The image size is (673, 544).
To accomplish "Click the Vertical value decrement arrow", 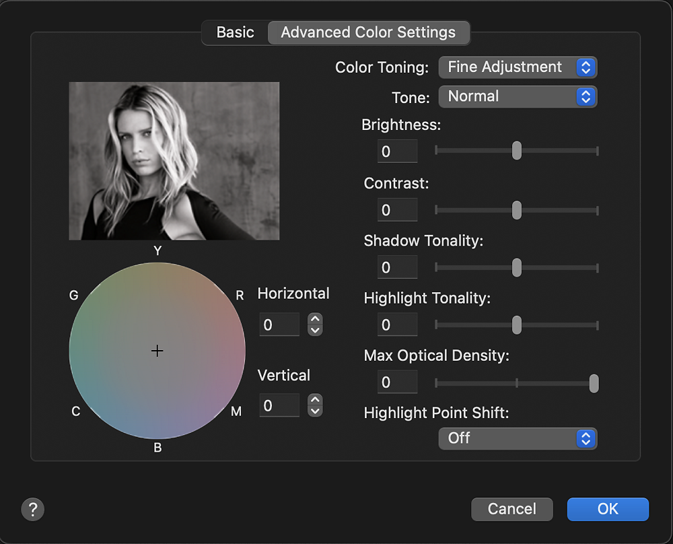I will tap(314, 410).
